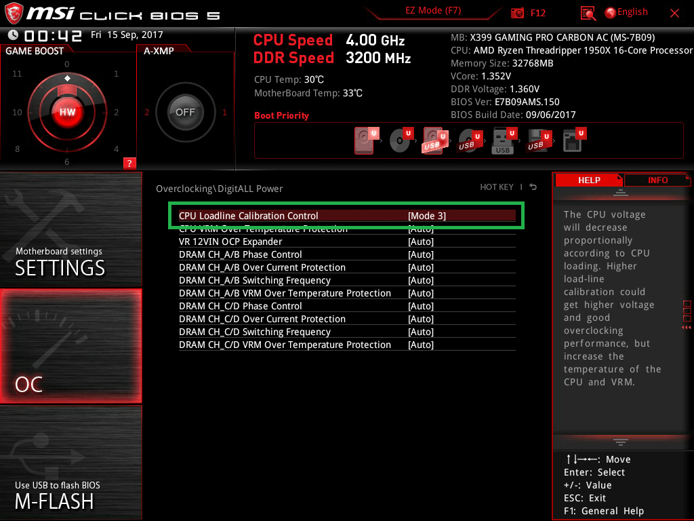Close the BIOS with the red X
694x521 pixels.
point(674,14)
